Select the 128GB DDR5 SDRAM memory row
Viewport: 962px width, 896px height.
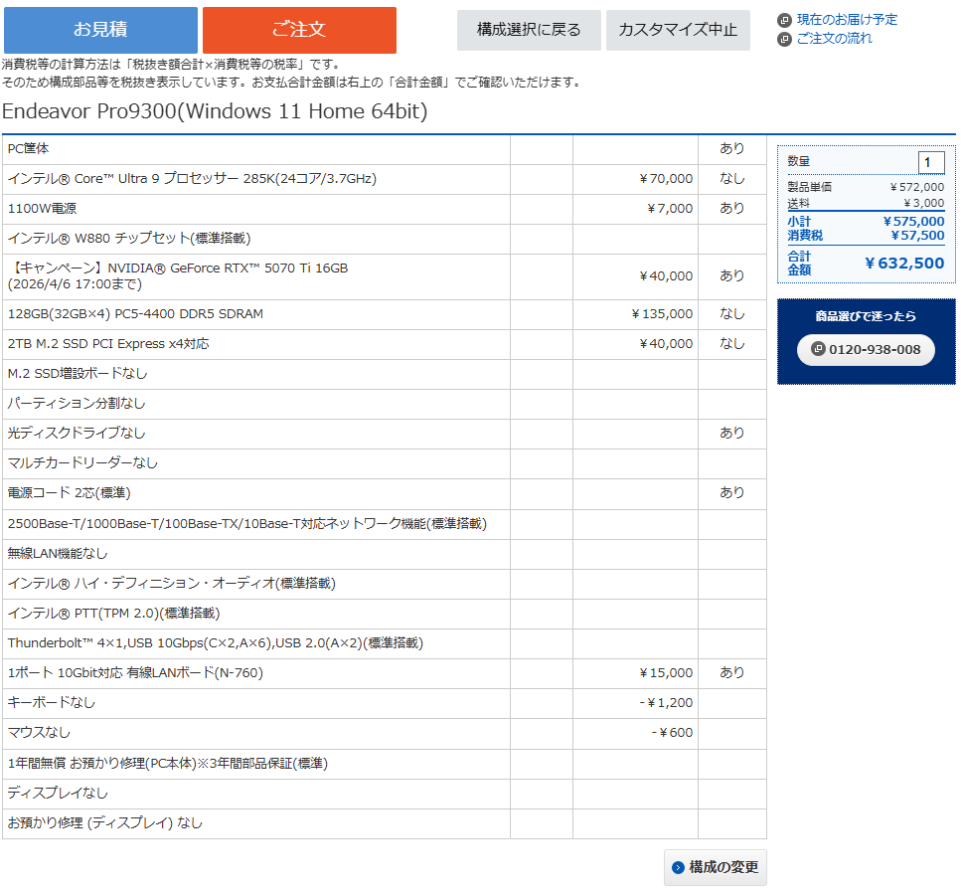tap(135, 314)
